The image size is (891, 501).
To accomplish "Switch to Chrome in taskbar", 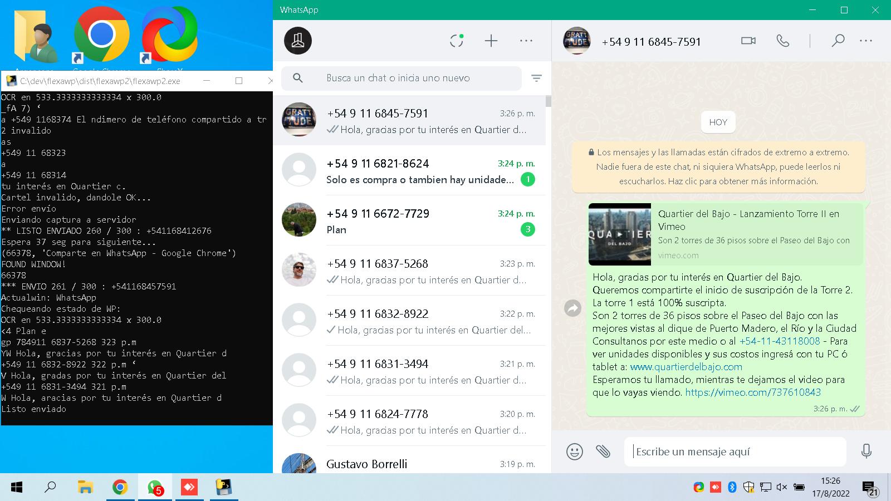I will point(120,488).
